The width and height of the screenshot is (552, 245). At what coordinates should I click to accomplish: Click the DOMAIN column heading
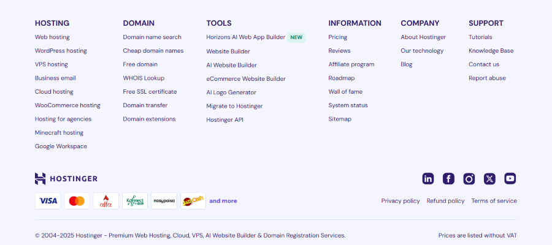(x=139, y=23)
